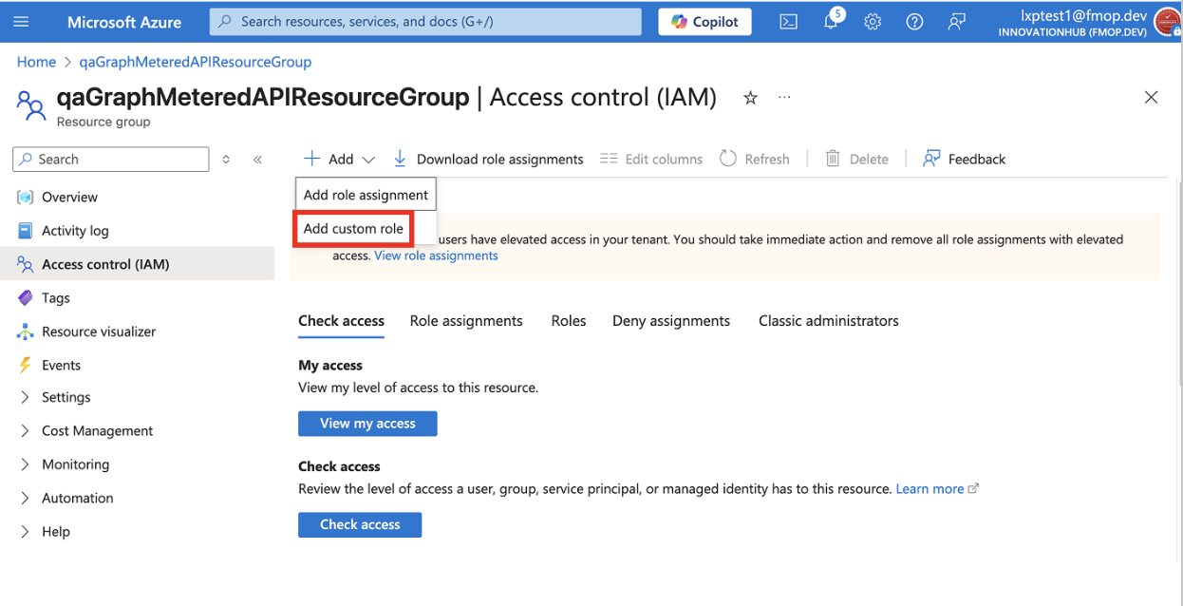Click the View my access button
Viewport: 1183px width, 606px height.
367,424
